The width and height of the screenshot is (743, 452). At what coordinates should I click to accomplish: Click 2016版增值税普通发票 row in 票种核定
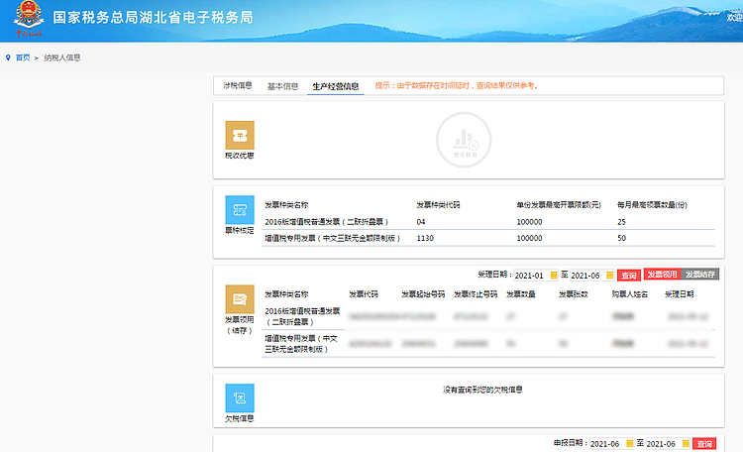pos(488,222)
